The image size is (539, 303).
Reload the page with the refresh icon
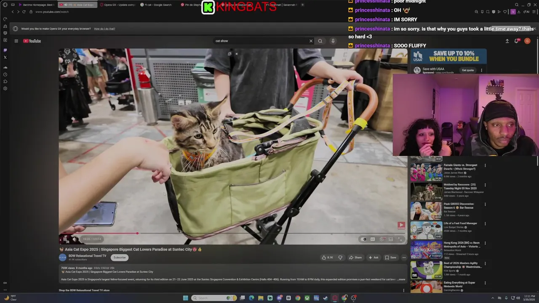[24, 12]
